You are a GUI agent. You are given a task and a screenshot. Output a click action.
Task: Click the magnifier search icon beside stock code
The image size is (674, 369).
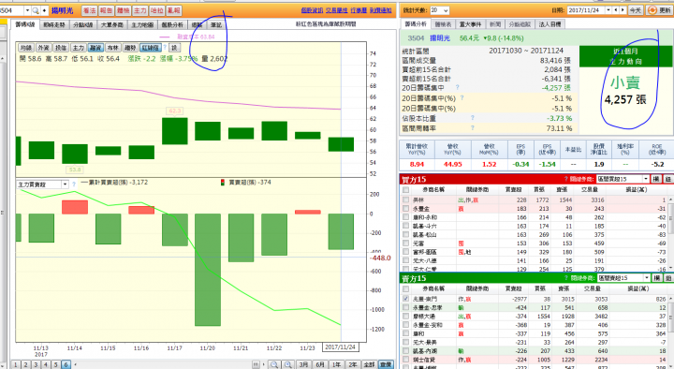click(36, 10)
